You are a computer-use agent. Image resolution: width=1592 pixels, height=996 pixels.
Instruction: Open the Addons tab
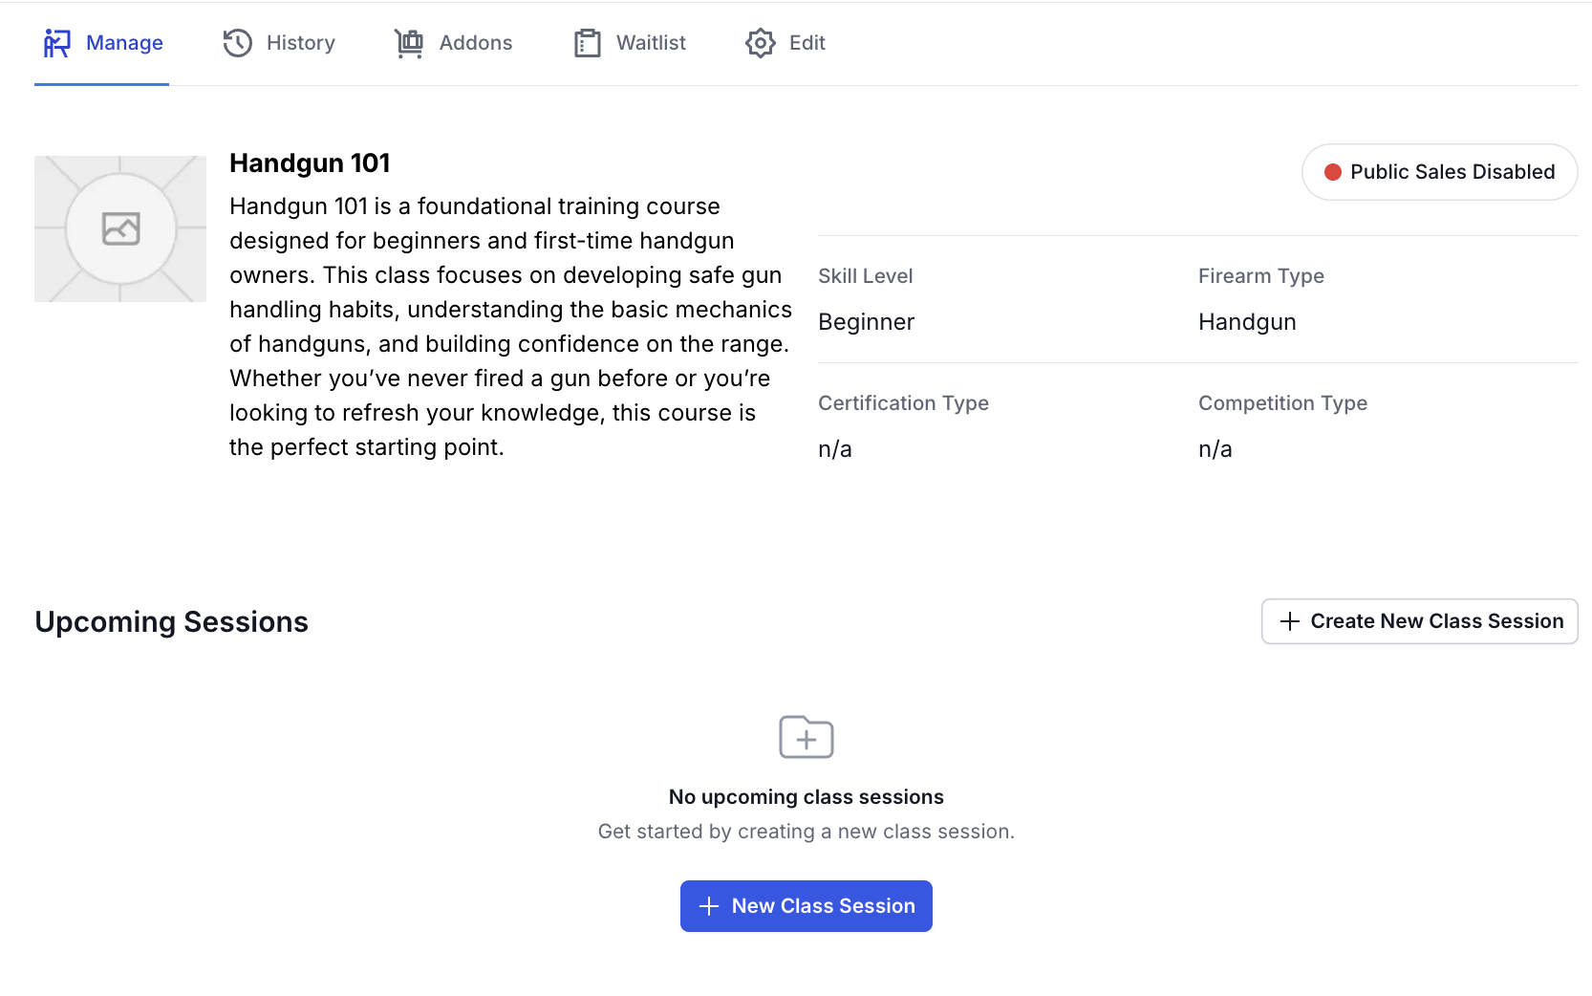click(x=453, y=43)
